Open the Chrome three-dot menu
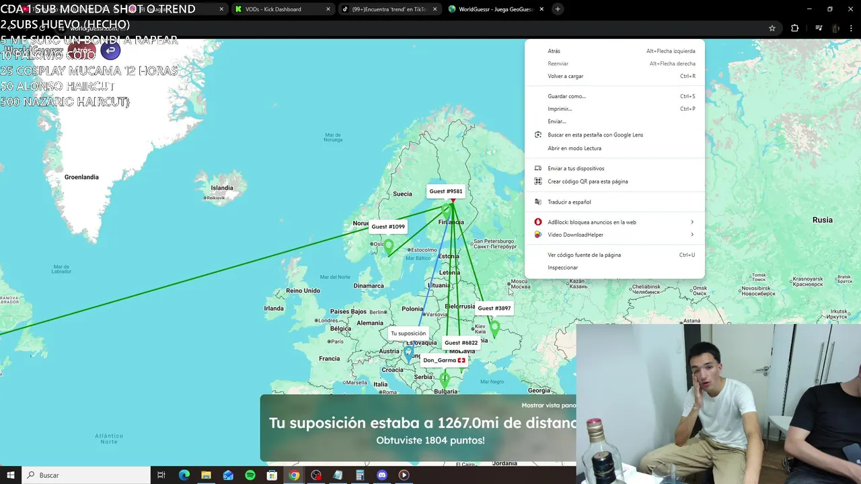Image resolution: width=861 pixels, height=484 pixels. pos(852,28)
